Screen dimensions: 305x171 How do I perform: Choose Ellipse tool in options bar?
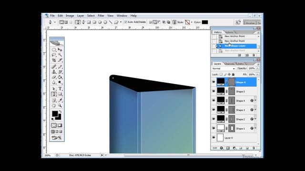pos(100,22)
